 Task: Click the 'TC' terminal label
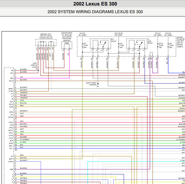[x=12, y=96]
